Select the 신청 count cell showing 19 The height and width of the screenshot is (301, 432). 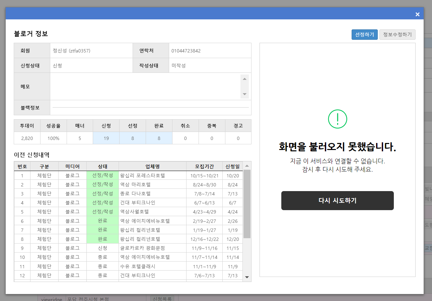point(106,138)
